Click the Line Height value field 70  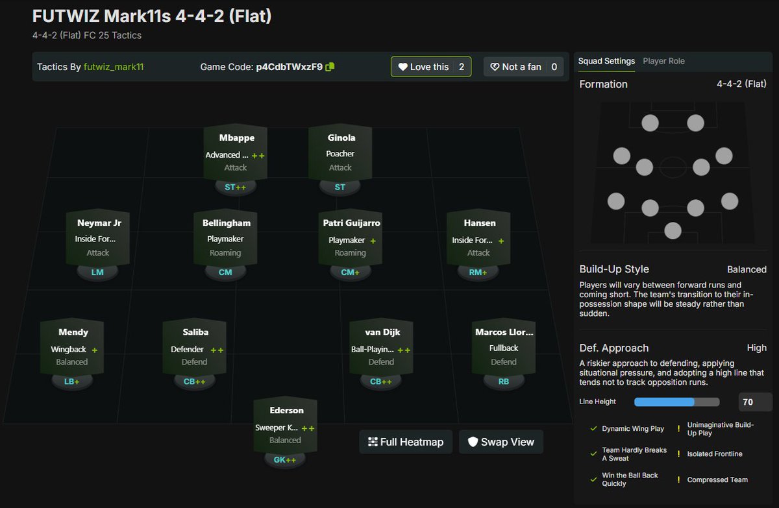point(755,402)
